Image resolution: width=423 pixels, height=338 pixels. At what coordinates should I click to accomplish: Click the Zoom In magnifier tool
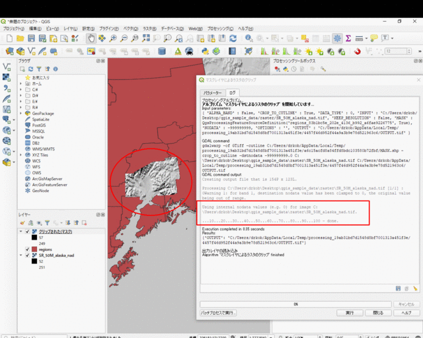coord(113,38)
